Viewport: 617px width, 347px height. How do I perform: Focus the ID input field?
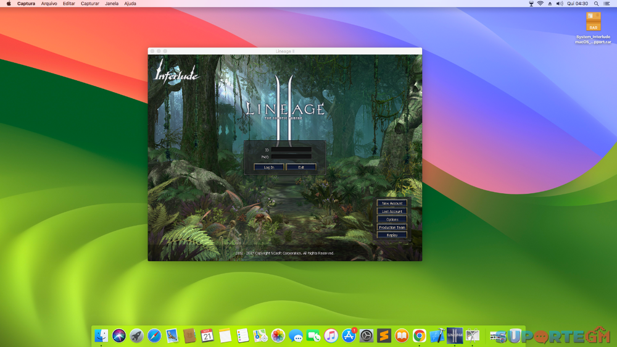pyautogui.click(x=291, y=150)
